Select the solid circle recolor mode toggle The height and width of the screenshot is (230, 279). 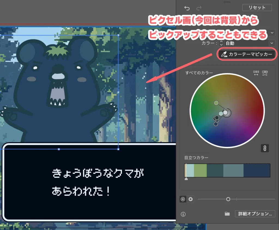pyautogui.click(x=183, y=199)
